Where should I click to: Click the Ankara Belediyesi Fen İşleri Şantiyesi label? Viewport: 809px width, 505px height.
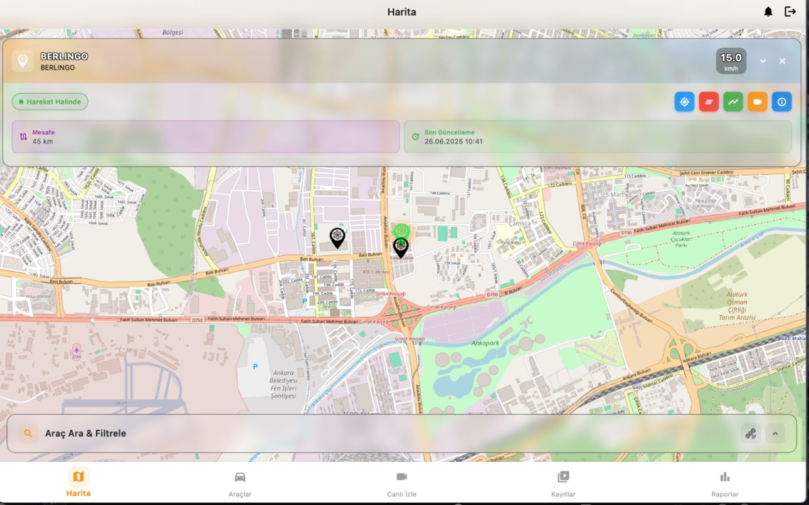click(283, 384)
